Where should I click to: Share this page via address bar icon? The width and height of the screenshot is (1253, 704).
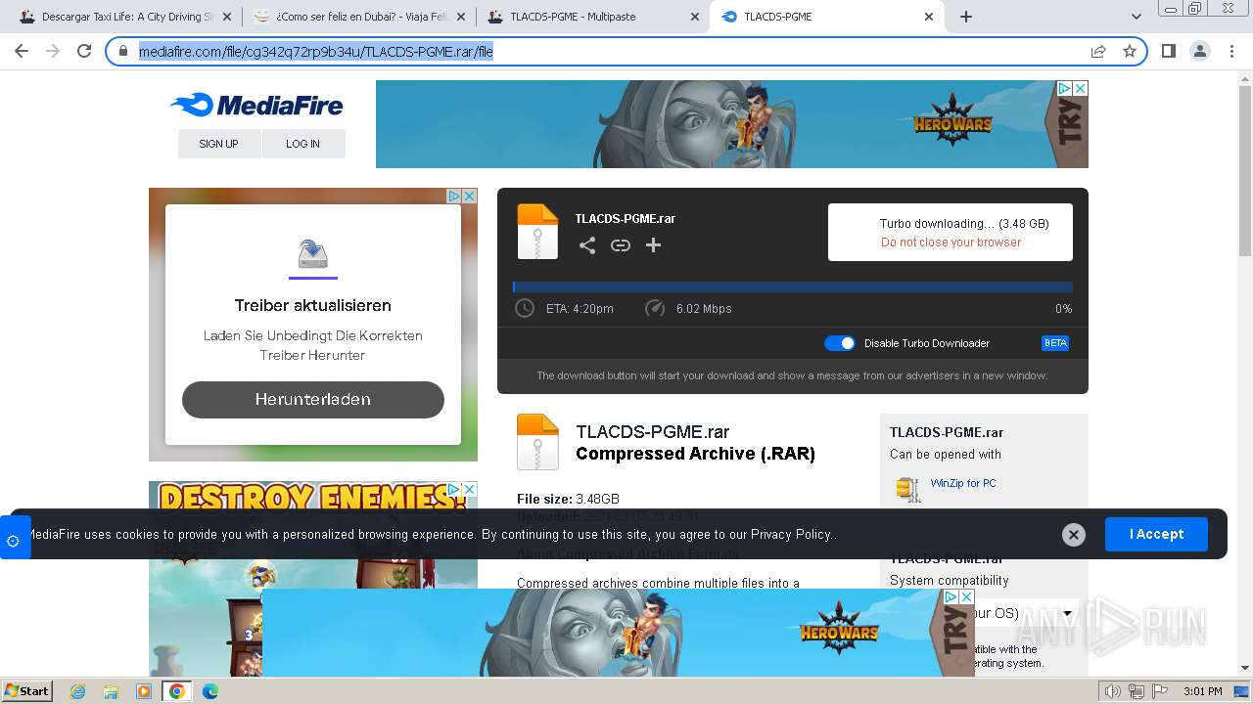(1098, 51)
